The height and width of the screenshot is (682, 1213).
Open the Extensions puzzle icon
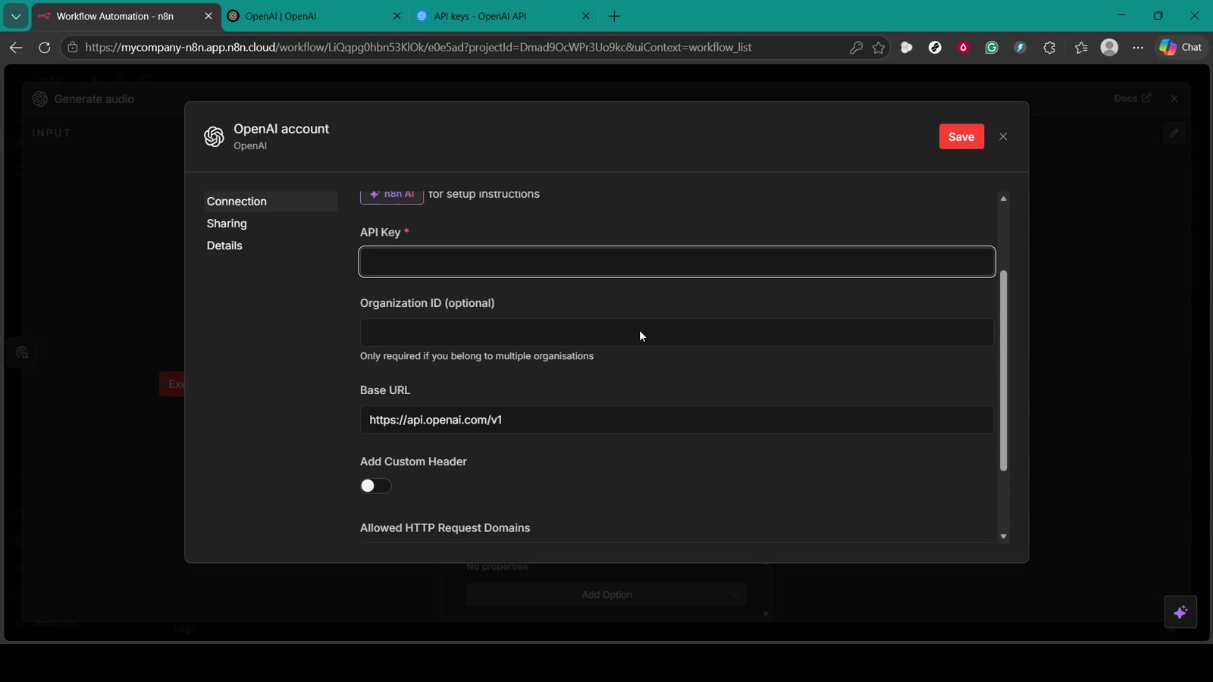(x=1049, y=47)
